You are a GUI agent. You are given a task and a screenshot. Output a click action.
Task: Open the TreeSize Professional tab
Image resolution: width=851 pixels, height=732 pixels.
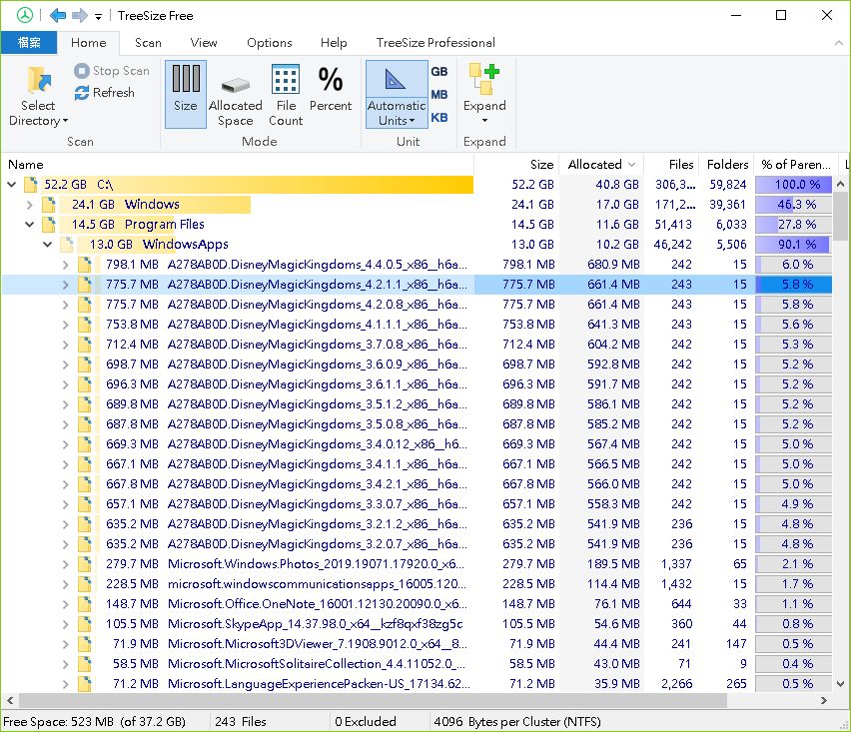tap(435, 42)
